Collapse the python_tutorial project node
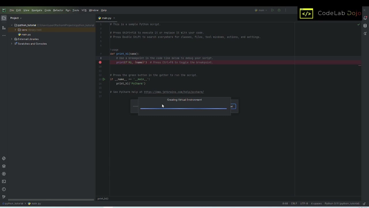This screenshot has width=369, height=208. pos(12,25)
